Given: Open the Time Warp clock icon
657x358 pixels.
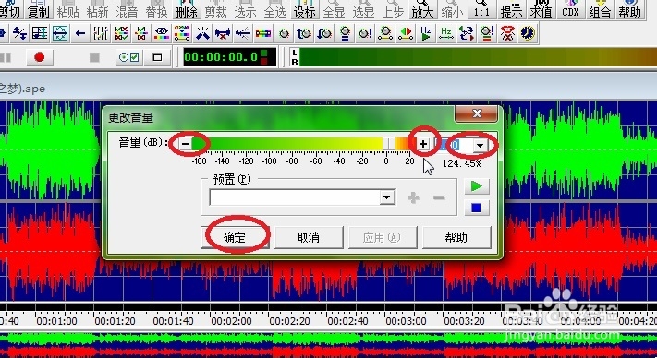Looking at the screenshot, I should coord(528,33).
